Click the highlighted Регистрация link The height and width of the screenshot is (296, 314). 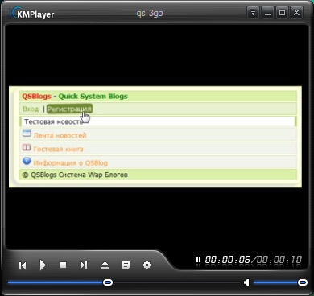(69, 109)
